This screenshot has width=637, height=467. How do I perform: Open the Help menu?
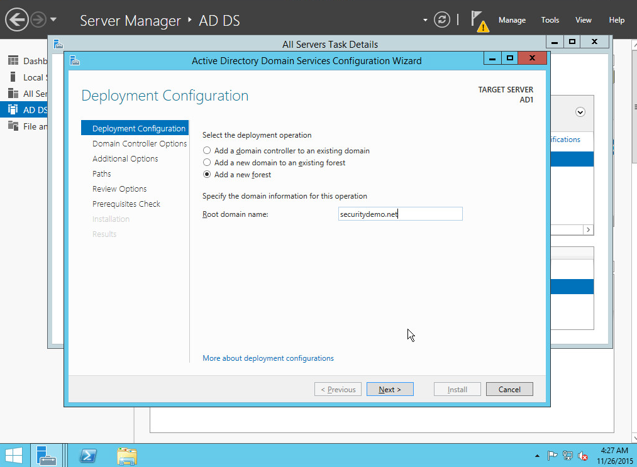(x=616, y=20)
